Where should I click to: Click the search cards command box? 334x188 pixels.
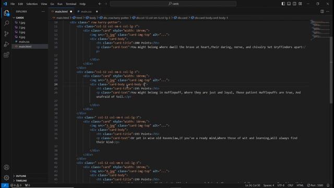click(173, 4)
